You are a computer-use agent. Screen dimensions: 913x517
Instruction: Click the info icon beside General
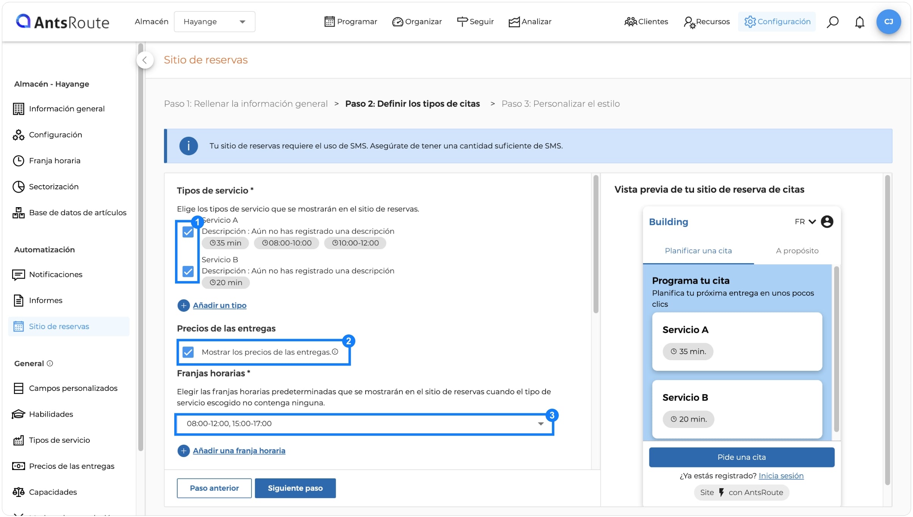click(50, 364)
